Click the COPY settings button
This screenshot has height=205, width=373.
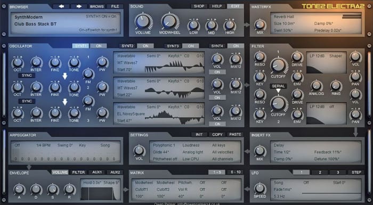click(x=217, y=134)
